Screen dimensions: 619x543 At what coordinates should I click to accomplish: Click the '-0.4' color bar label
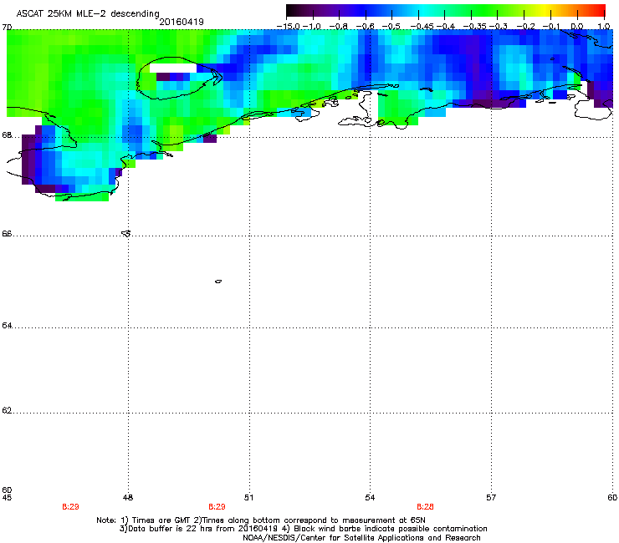pyautogui.click(x=446, y=27)
